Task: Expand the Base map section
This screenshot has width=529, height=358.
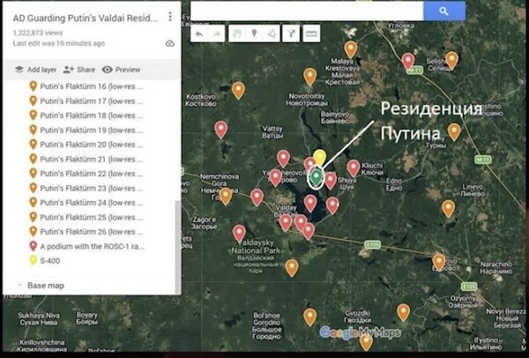Action: pyautogui.click(x=44, y=286)
